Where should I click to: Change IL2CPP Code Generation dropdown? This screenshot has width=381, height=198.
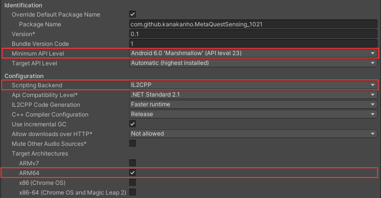click(x=252, y=104)
